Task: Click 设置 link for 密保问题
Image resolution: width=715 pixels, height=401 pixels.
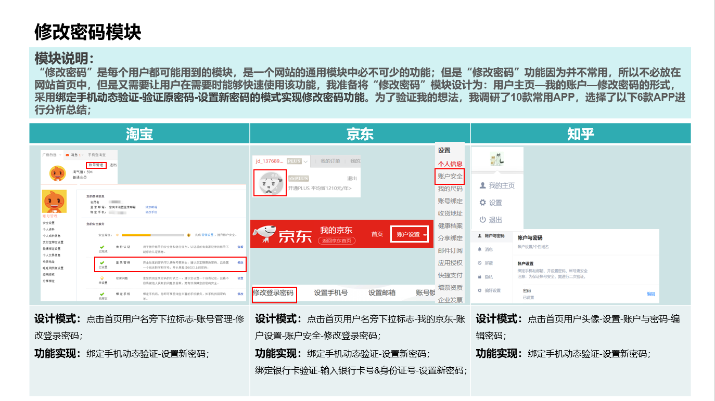Action: click(x=240, y=278)
